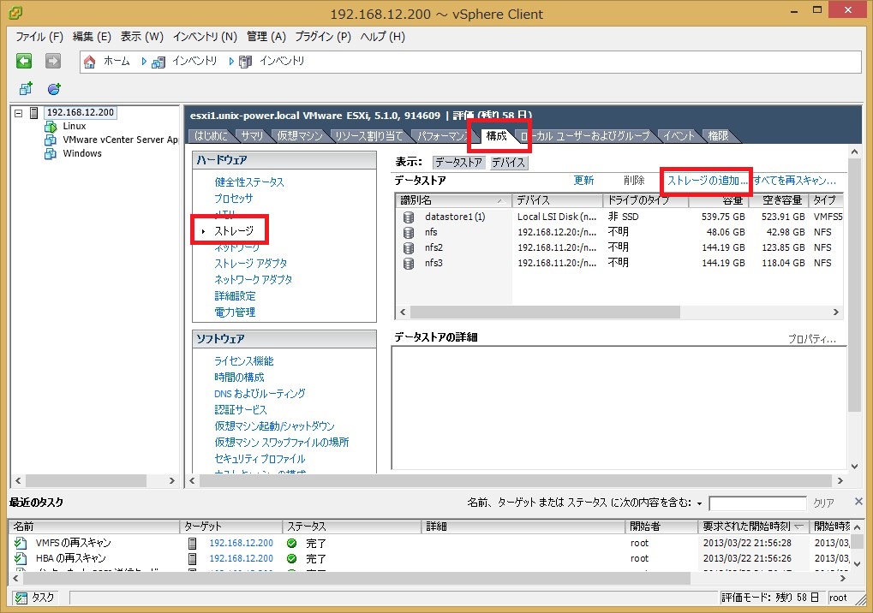This screenshot has height=613, width=873.
Task: Show the データストア view
Action: 458,163
